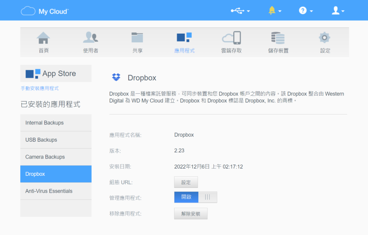368x235 pixels.
Task: Expand the USB dropdown arrow
Action: click(249, 11)
